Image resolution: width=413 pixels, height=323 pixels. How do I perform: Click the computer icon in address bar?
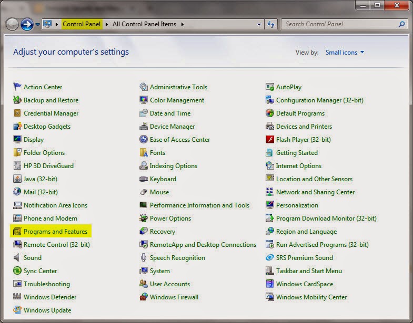tap(47, 24)
